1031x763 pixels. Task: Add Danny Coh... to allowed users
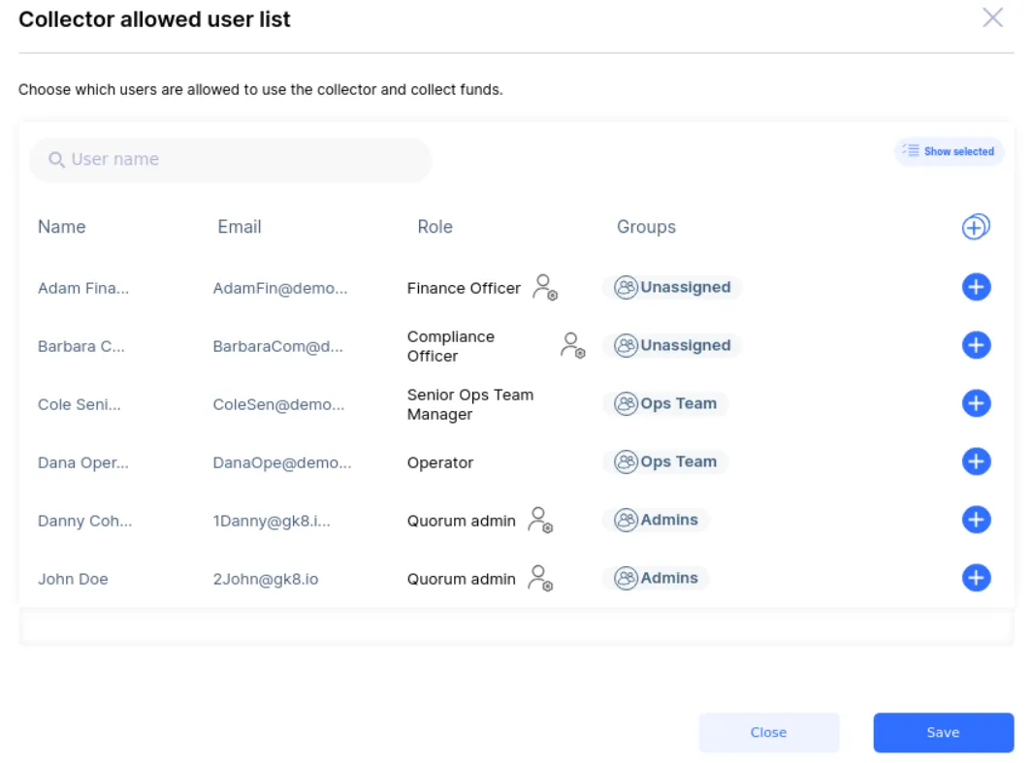pyautogui.click(x=976, y=520)
